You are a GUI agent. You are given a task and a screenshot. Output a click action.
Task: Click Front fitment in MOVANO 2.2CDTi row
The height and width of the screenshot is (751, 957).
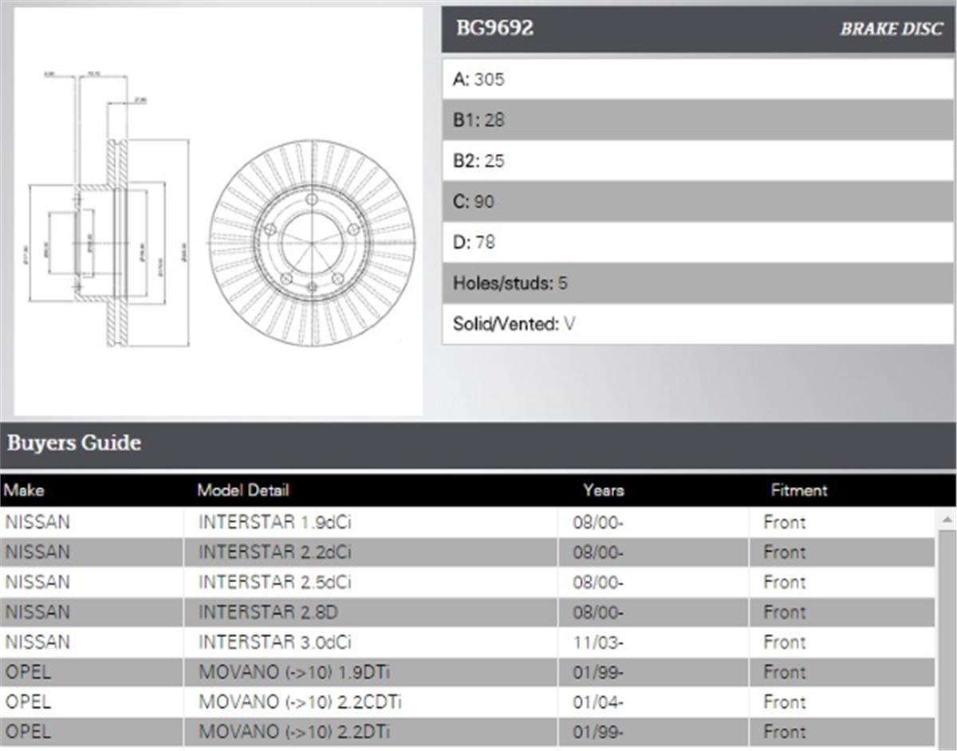coord(784,702)
